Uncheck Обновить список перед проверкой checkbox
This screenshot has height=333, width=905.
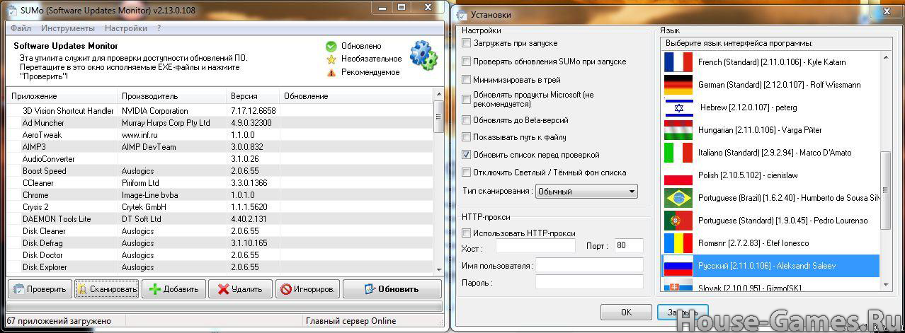click(466, 155)
